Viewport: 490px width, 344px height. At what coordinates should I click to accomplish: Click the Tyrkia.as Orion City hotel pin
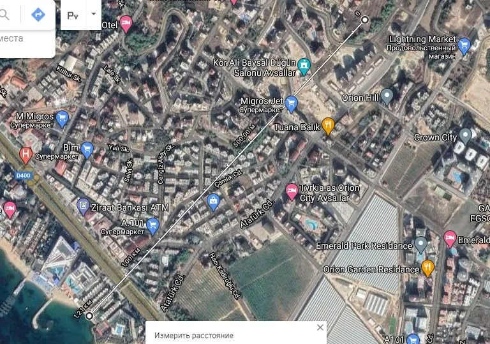point(292,190)
